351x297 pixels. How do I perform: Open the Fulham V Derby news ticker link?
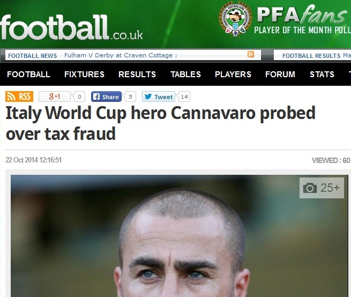(121, 55)
